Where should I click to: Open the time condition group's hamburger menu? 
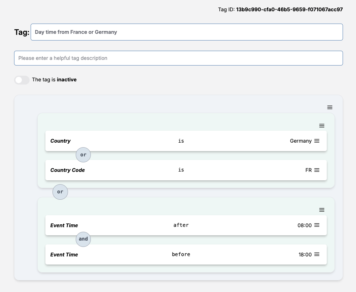click(x=321, y=210)
